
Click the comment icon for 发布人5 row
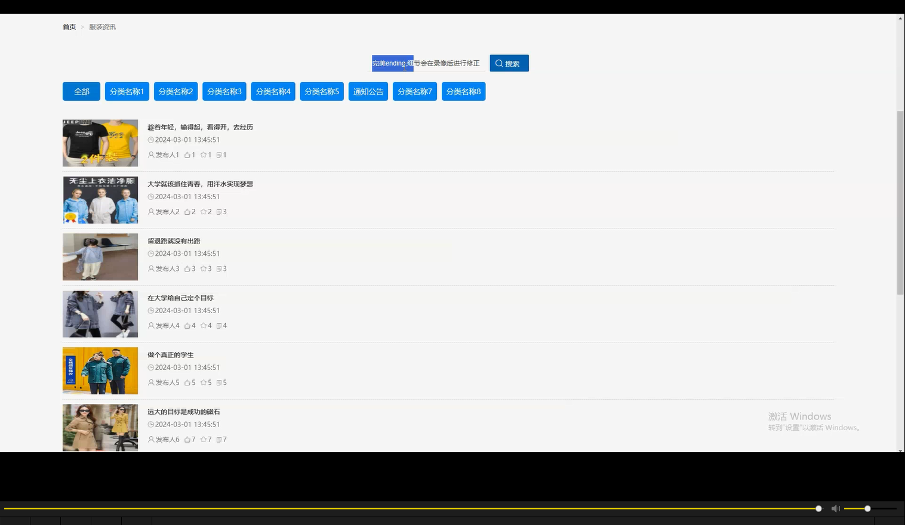click(x=219, y=383)
